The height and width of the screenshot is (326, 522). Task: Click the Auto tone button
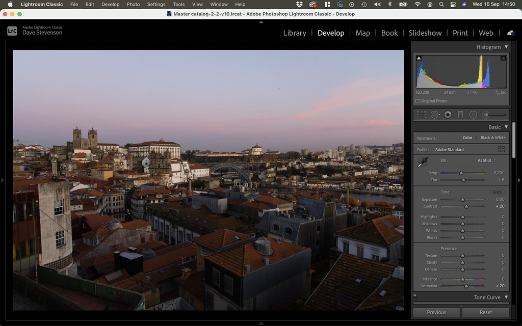pyautogui.click(x=497, y=192)
